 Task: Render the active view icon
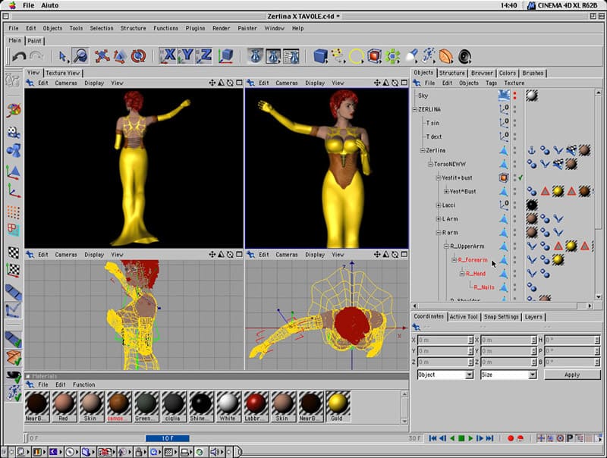255,56
